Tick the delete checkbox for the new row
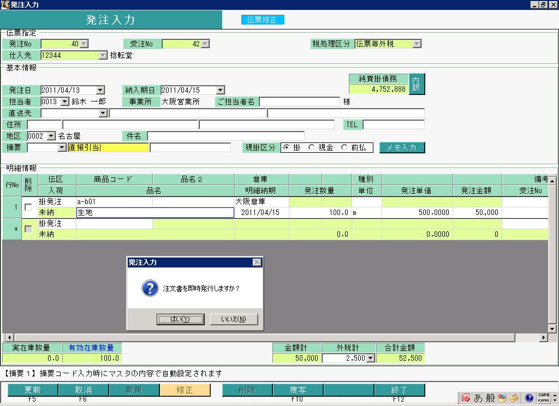The height and width of the screenshot is (406, 559). (28, 229)
